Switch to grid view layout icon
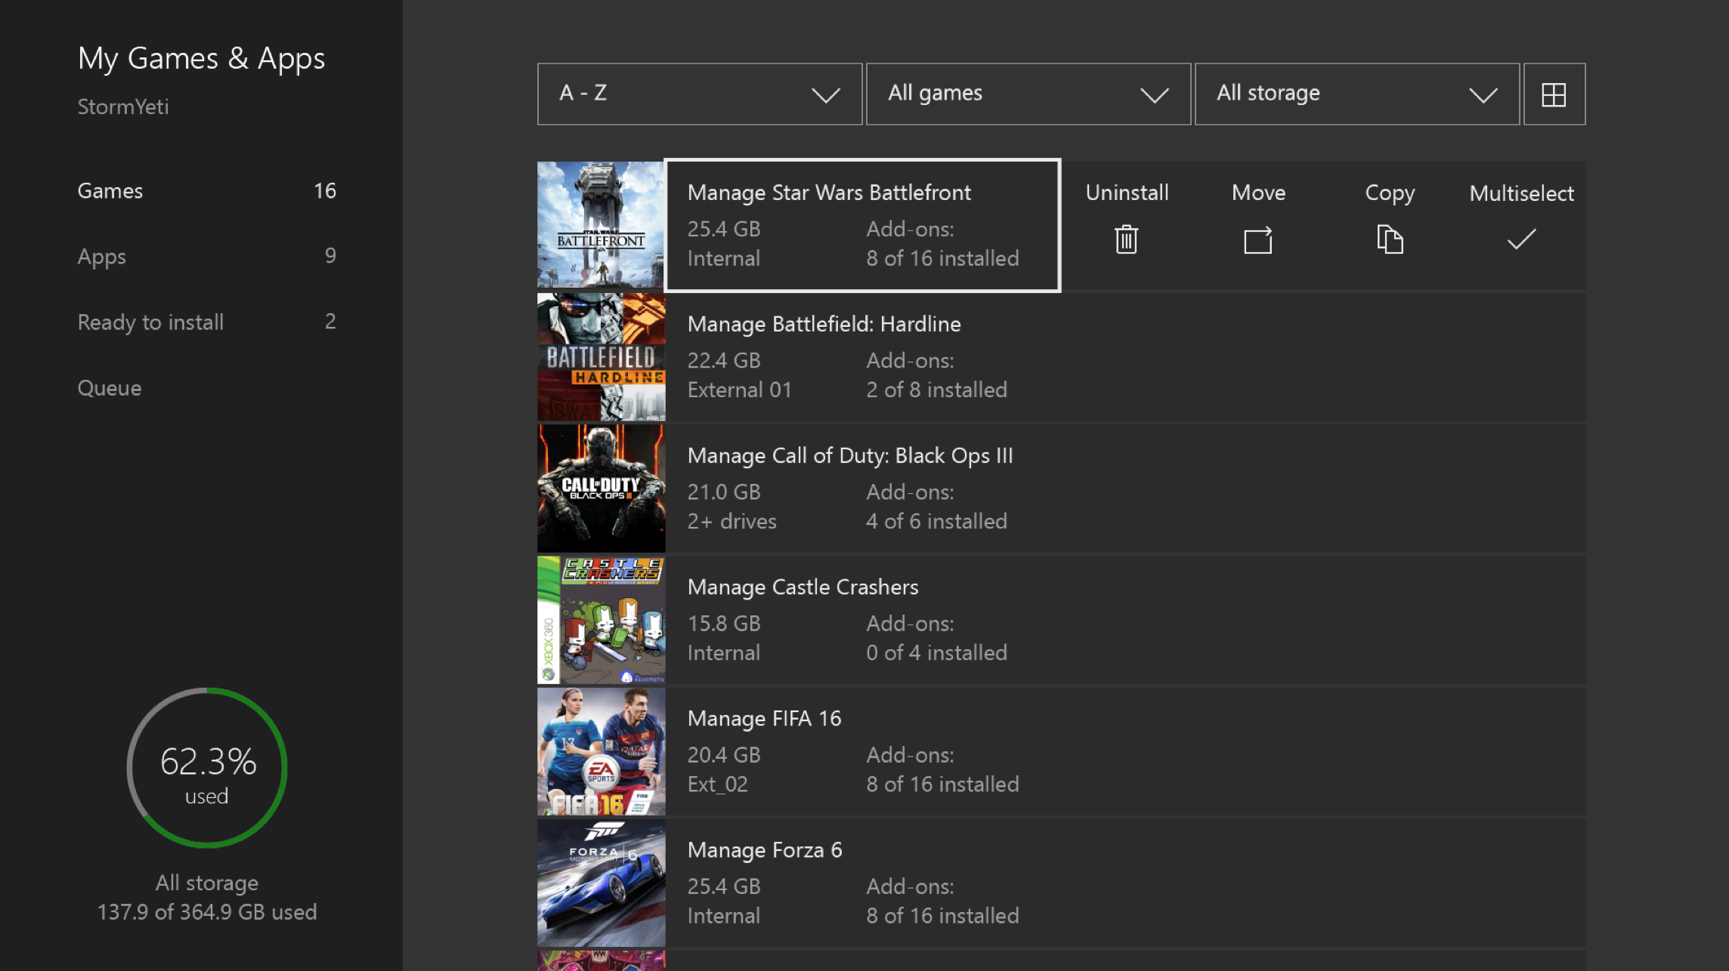 pyautogui.click(x=1554, y=94)
